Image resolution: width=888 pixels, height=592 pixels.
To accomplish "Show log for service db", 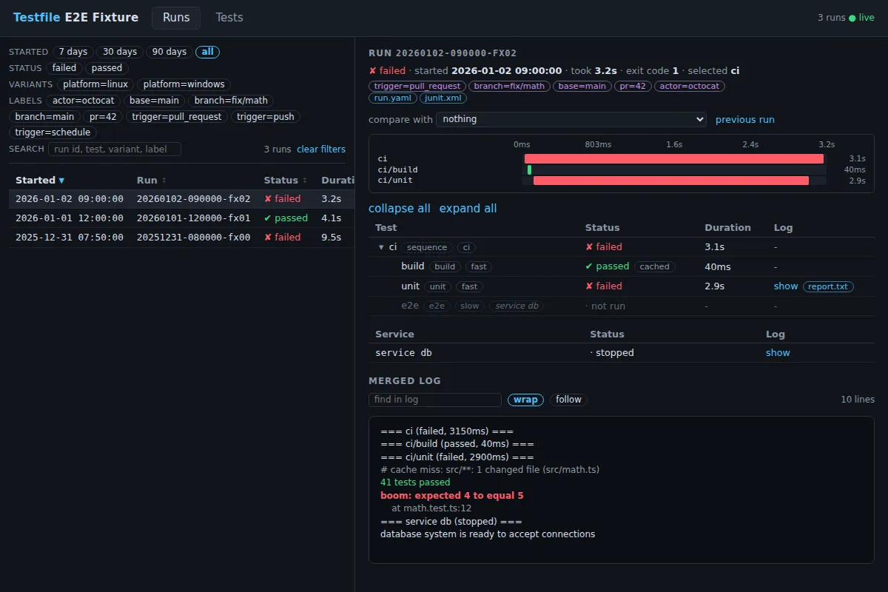I will point(778,353).
